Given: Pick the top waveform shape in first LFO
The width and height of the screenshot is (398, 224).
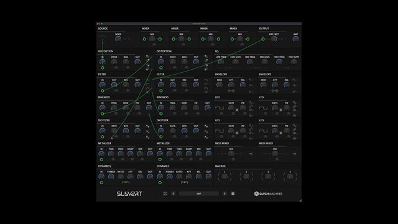Looking at the screenshot, I should (251, 102).
